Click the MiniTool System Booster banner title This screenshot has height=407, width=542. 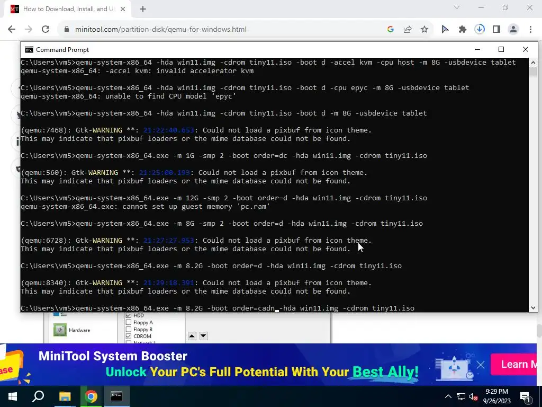(x=113, y=356)
